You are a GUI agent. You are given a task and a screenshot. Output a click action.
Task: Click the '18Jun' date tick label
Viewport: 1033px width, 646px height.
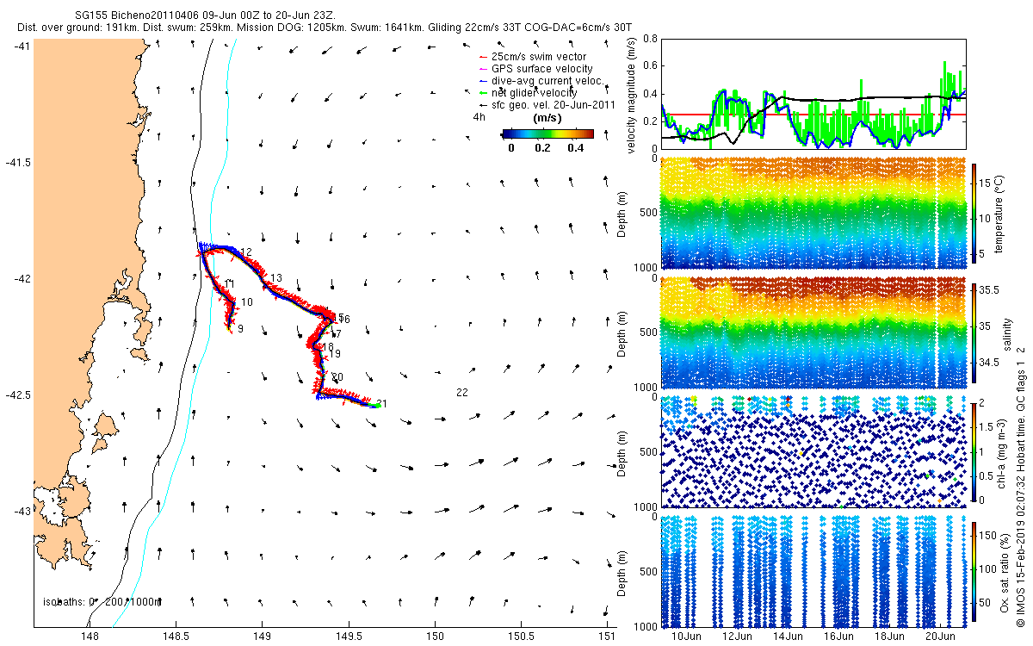pyautogui.click(x=889, y=637)
